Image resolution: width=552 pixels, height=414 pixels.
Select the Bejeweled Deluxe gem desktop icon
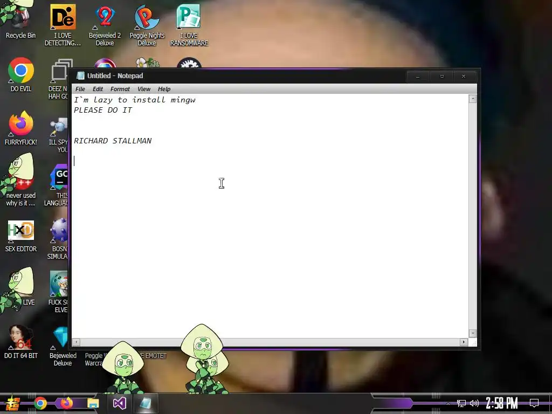[63, 347]
